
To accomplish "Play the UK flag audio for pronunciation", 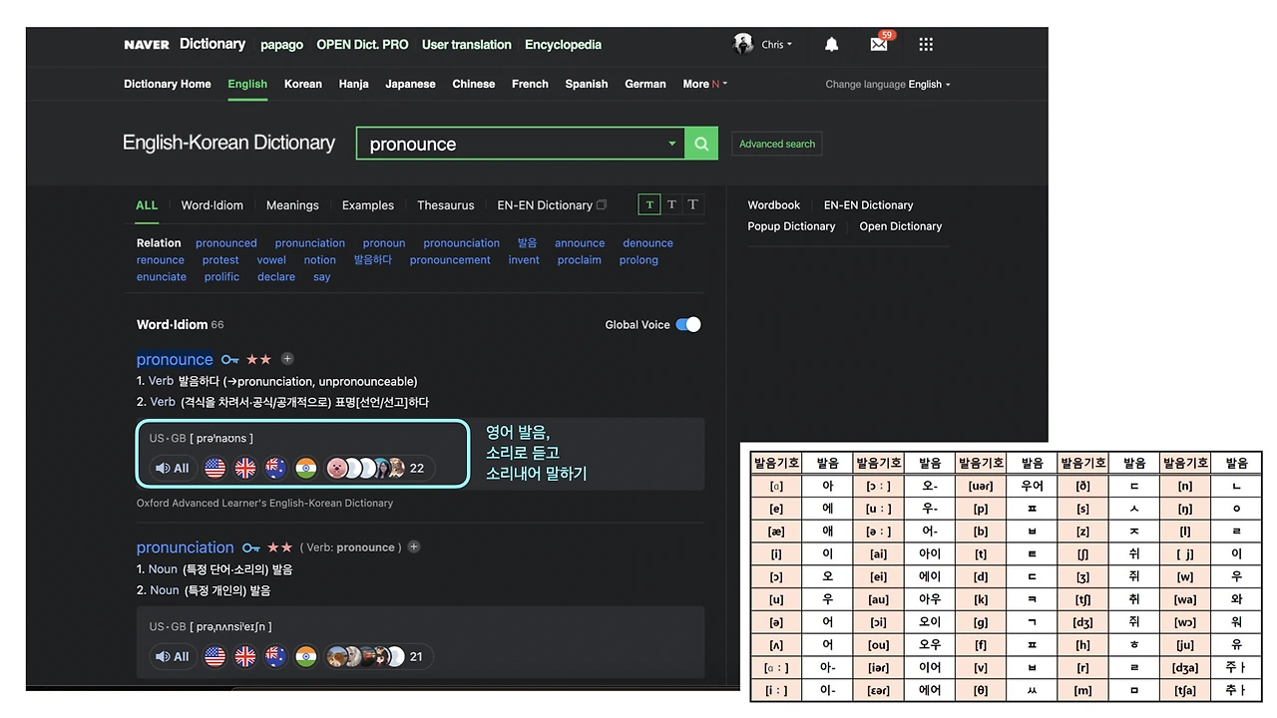I will 245,656.
